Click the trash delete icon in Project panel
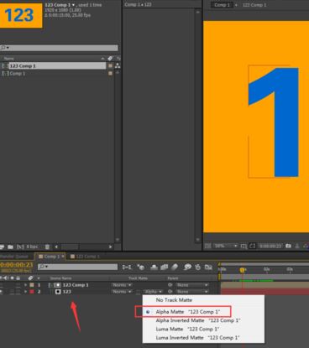The image size is (309, 348). tap(47, 247)
